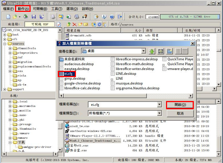
Task: Select gimp.desktop in the dialog
Action: (73, 79)
